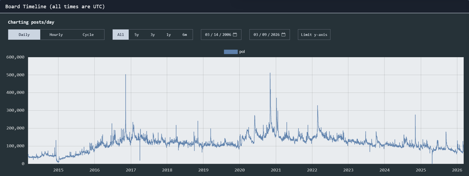
Task: Click the 2015 x-axis label
Action: tap(58, 170)
